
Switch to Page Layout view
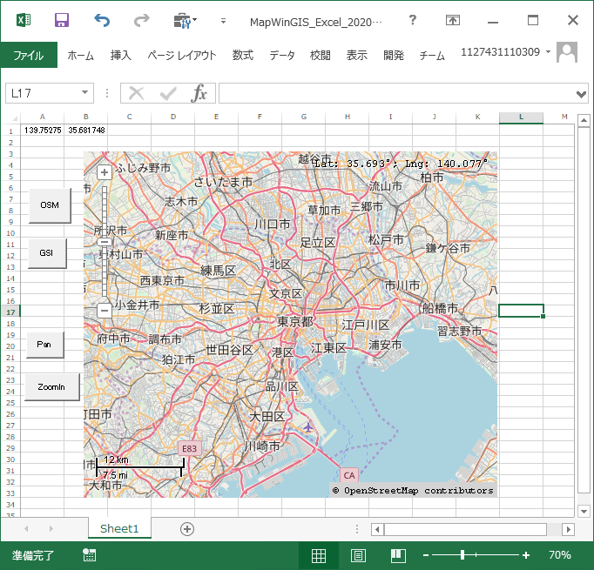[x=358, y=555]
